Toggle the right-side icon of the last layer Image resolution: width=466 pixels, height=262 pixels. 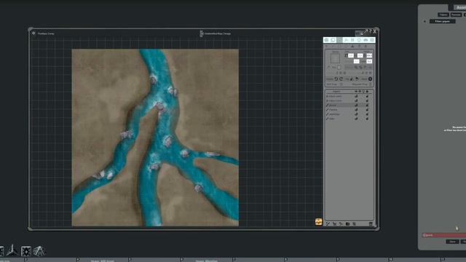(367, 119)
